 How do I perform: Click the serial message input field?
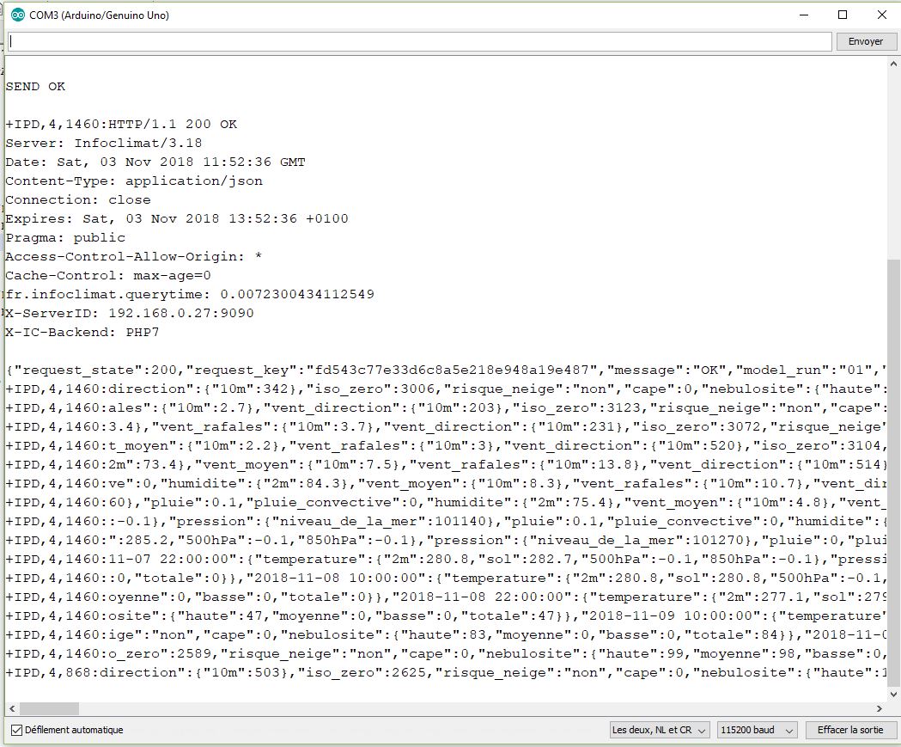pyautogui.click(x=412, y=41)
